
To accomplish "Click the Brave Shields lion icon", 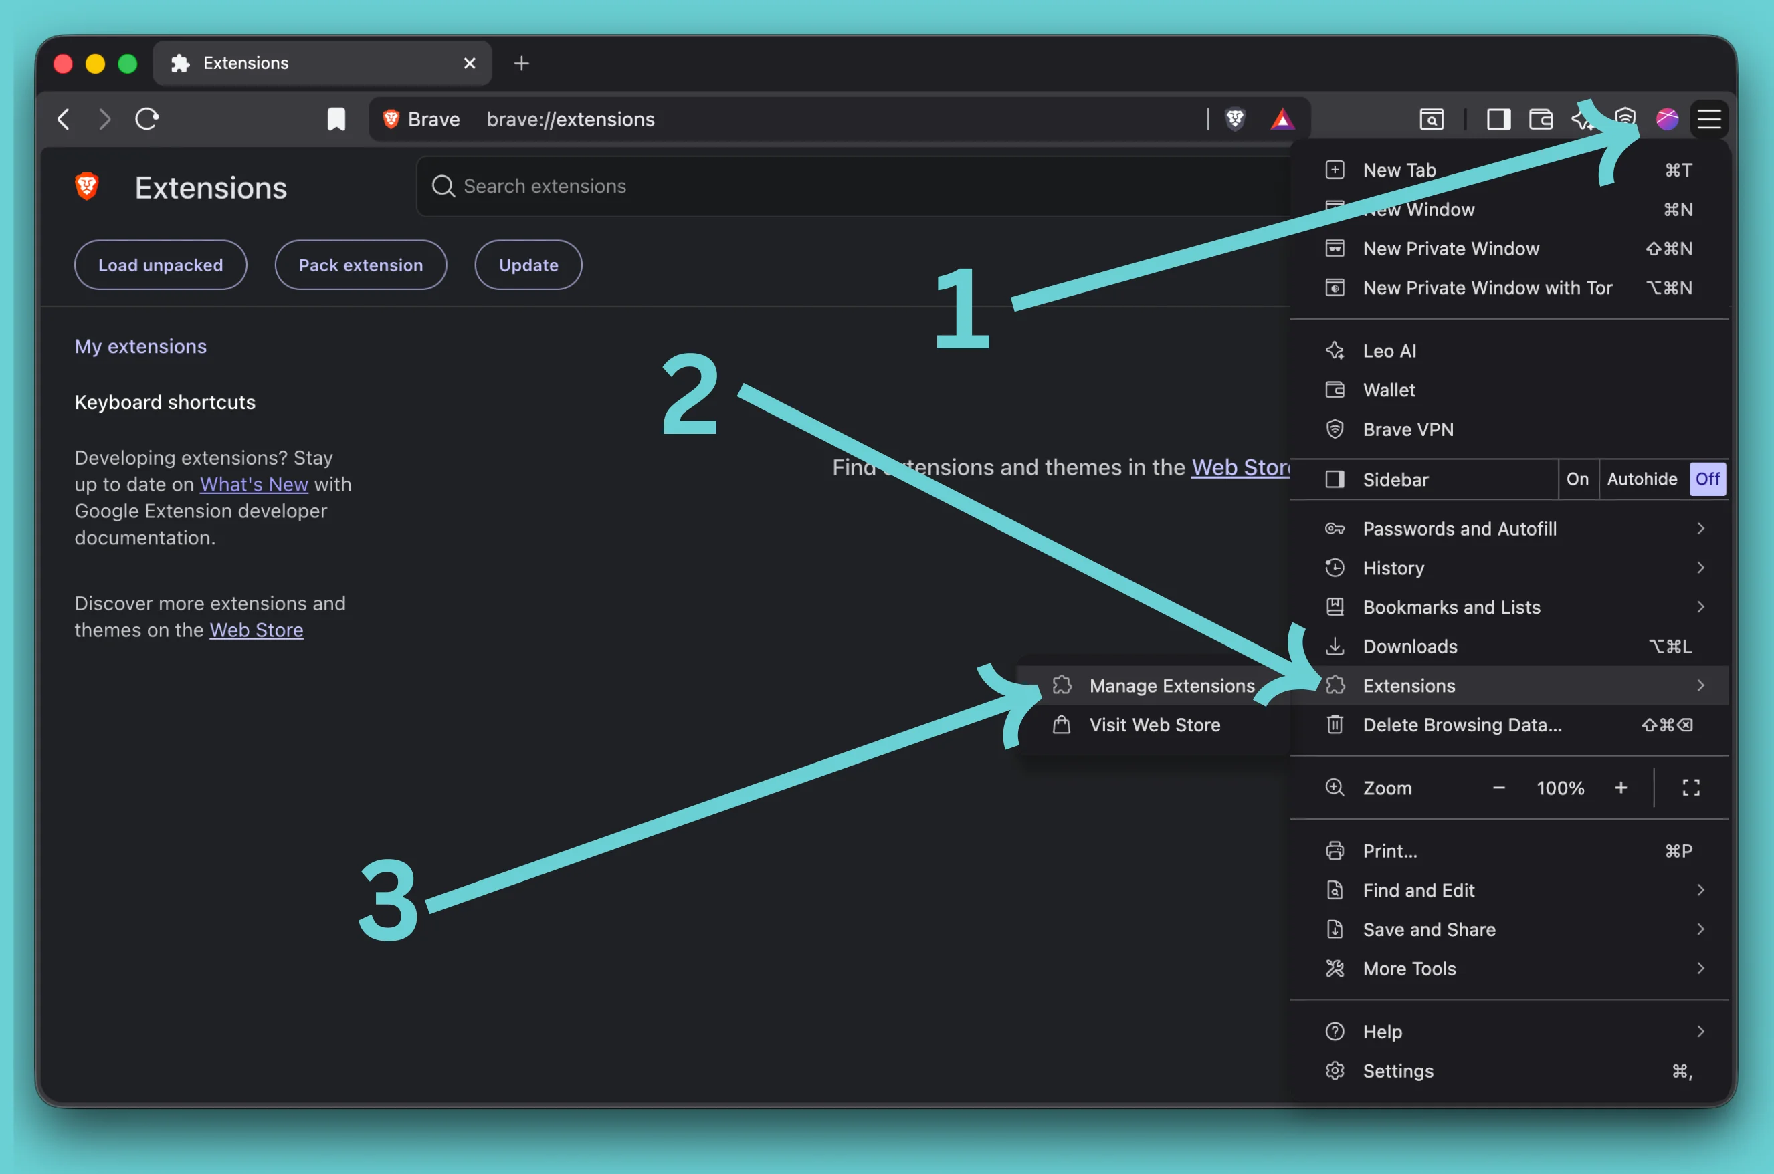I will [x=1235, y=119].
